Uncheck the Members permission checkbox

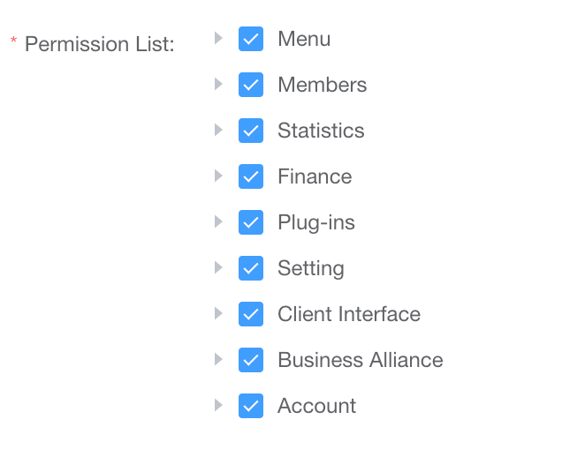[251, 85]
